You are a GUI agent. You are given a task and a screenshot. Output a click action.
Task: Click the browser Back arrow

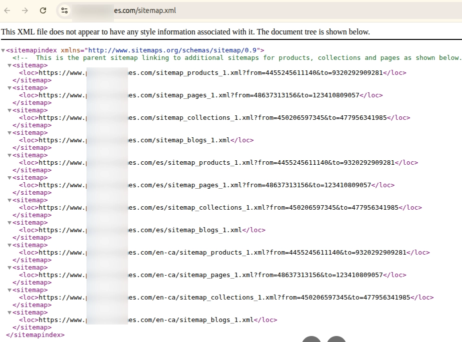pos(7,10)
